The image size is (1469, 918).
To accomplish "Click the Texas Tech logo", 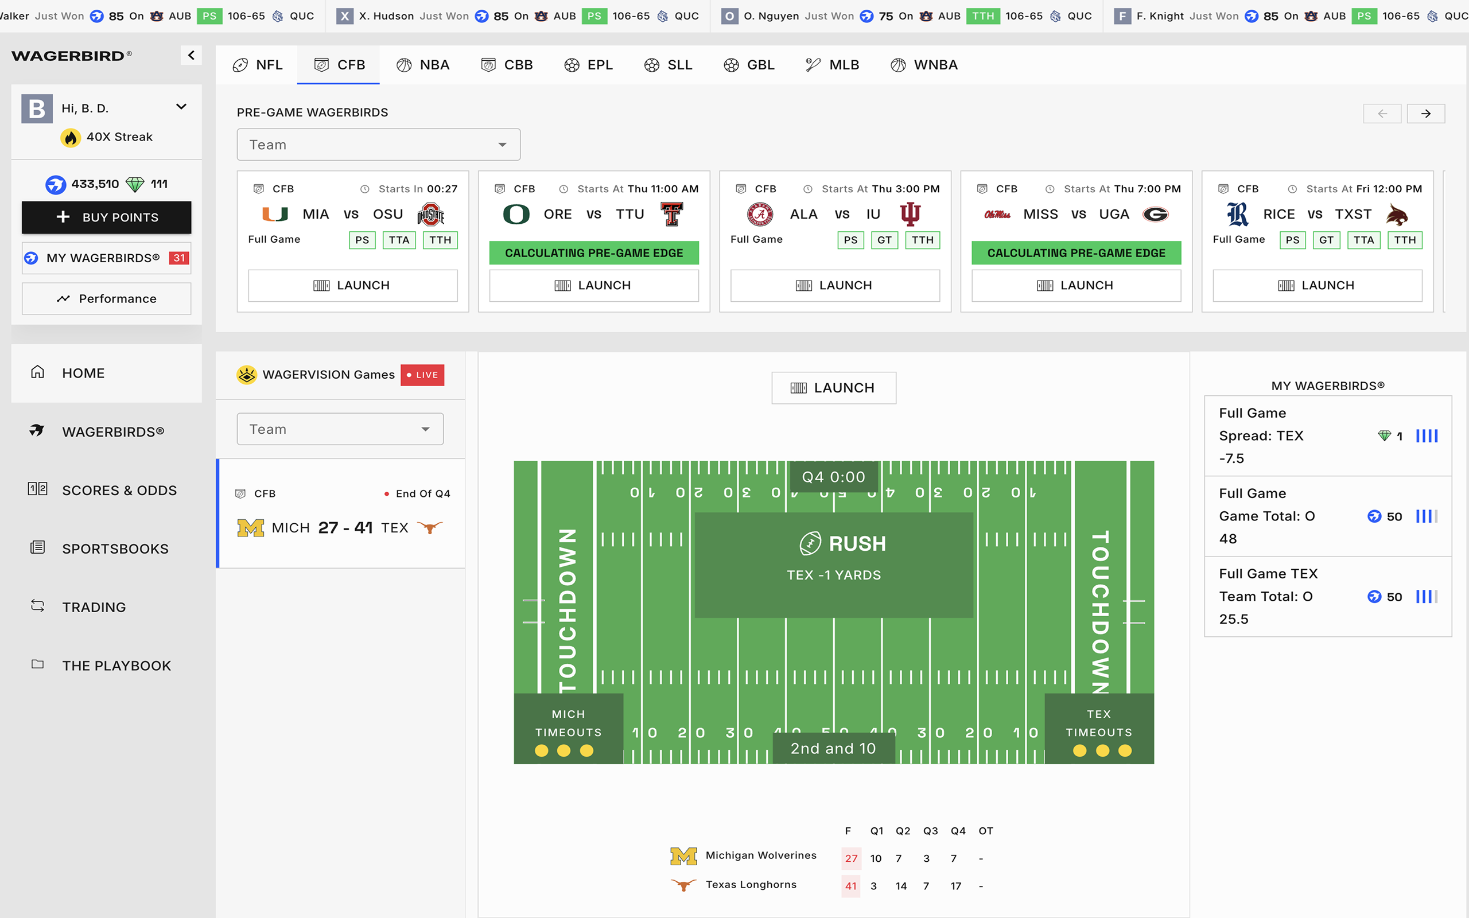I will coord(672,215).
